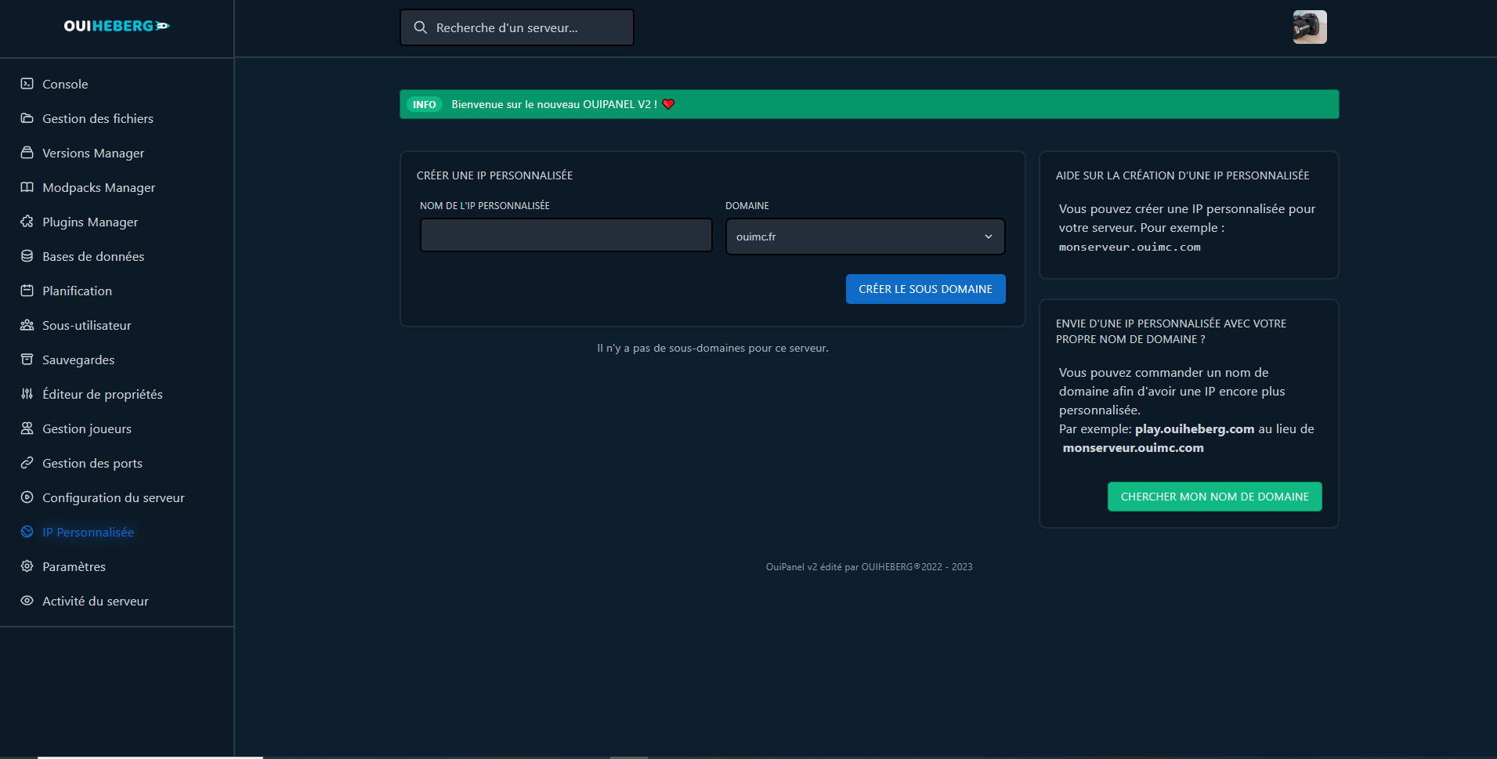The height and width of the screenshot is (759, 1497).
Task: Click the Plugins Manager puzzle icon
Action: pos(27,222)
